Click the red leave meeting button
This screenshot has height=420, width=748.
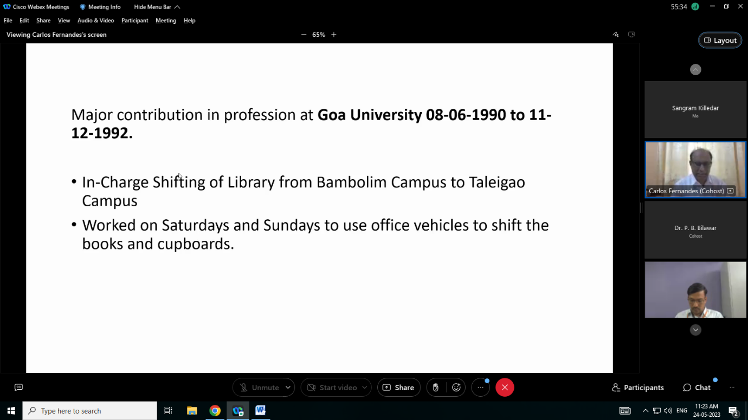click(505, 388)
